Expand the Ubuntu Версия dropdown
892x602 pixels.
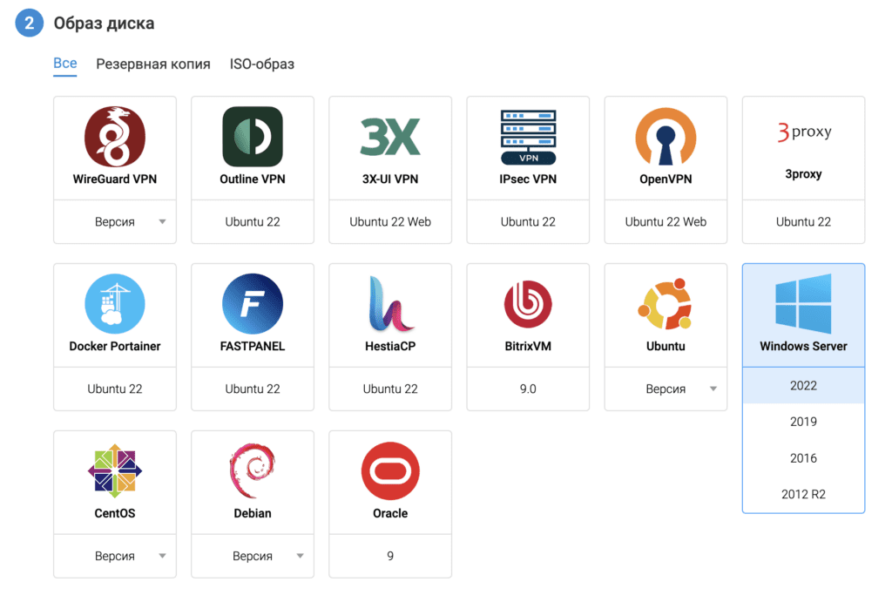click(x=666, y=389)
